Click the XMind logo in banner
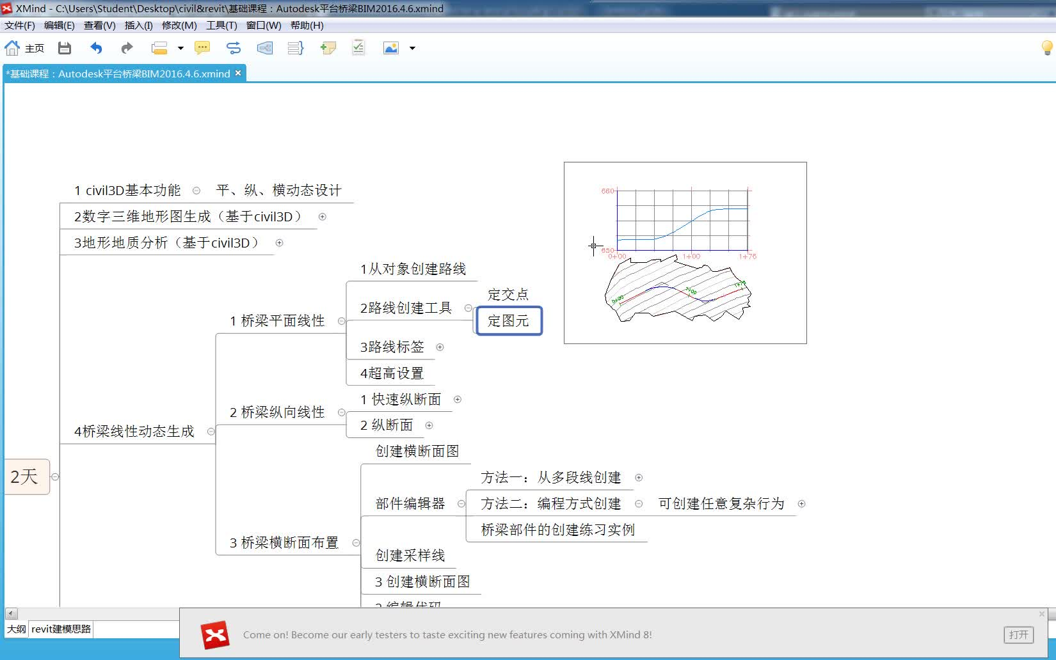 (x=215, y=635)
